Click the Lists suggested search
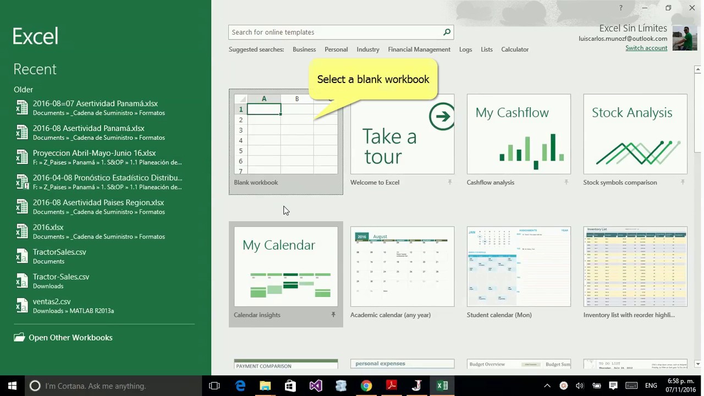Screen dimensions: 704x396 (x=487, y=50)
